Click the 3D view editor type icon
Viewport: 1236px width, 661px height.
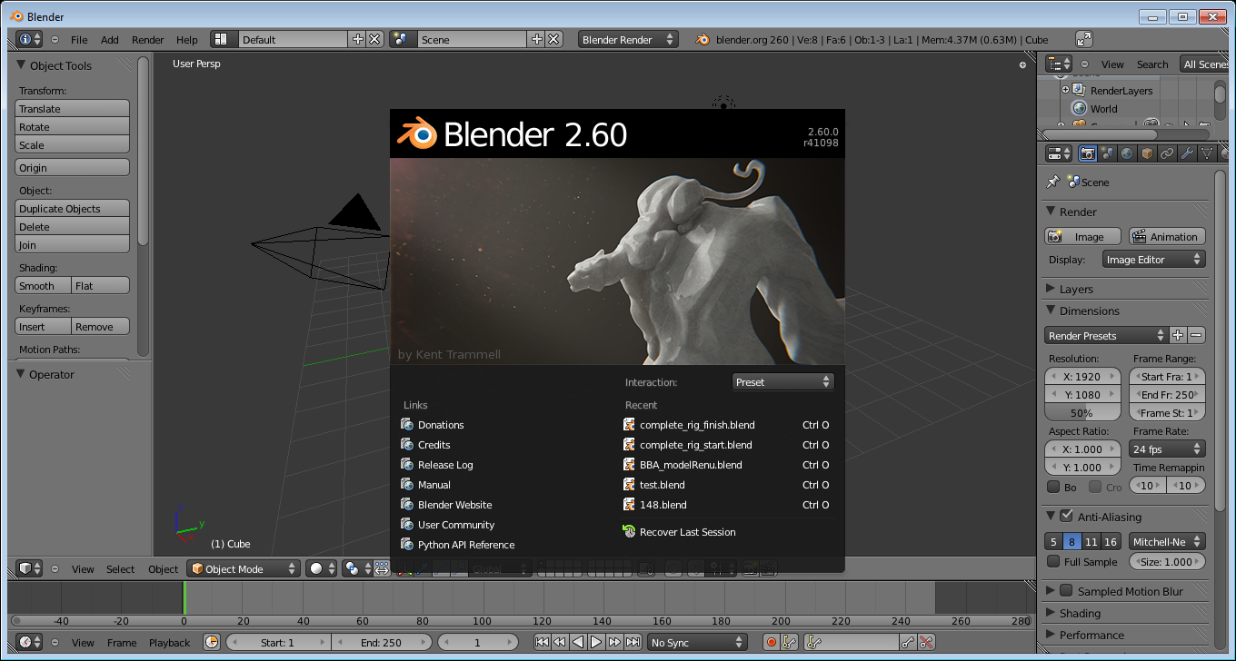(x=29, y=568)
